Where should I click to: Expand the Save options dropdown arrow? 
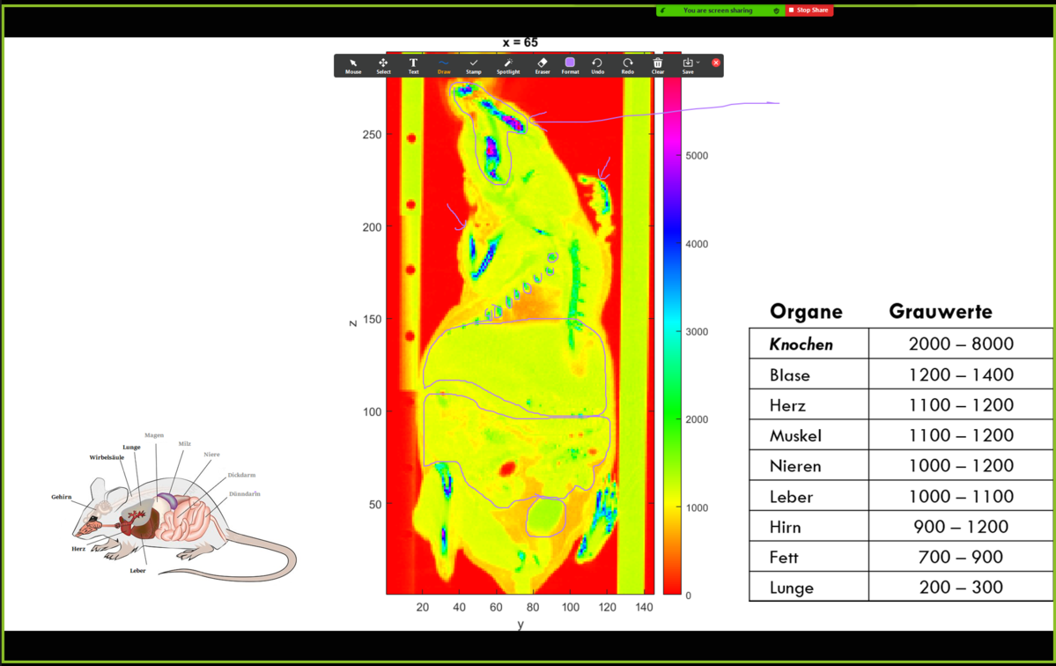tap(698, 63)
